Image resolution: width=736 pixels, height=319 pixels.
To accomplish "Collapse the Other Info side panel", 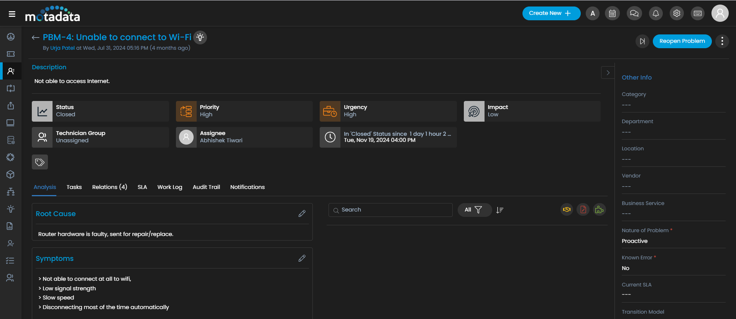I will click(x=608, y=73).
